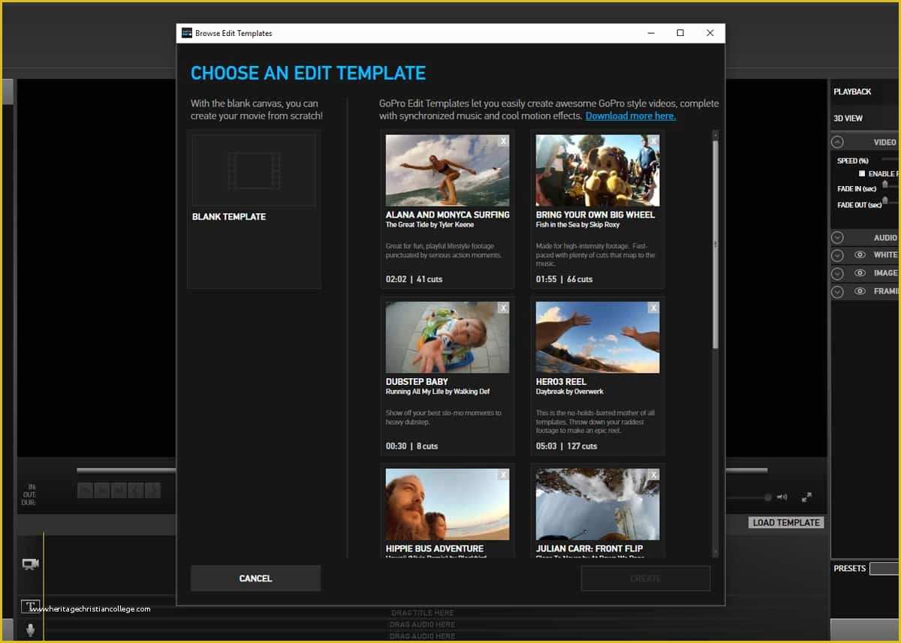Click "02:02 | 41 cuts" text
This screenshot has width=901, height=643.
tap(414, 279)
